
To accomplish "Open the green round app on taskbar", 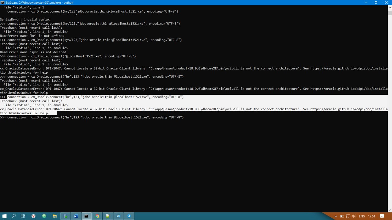I will [x=44, y=216].
